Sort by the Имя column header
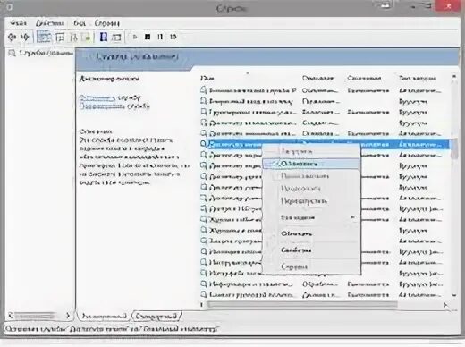The image size is (465, 347). pos(207,78)
